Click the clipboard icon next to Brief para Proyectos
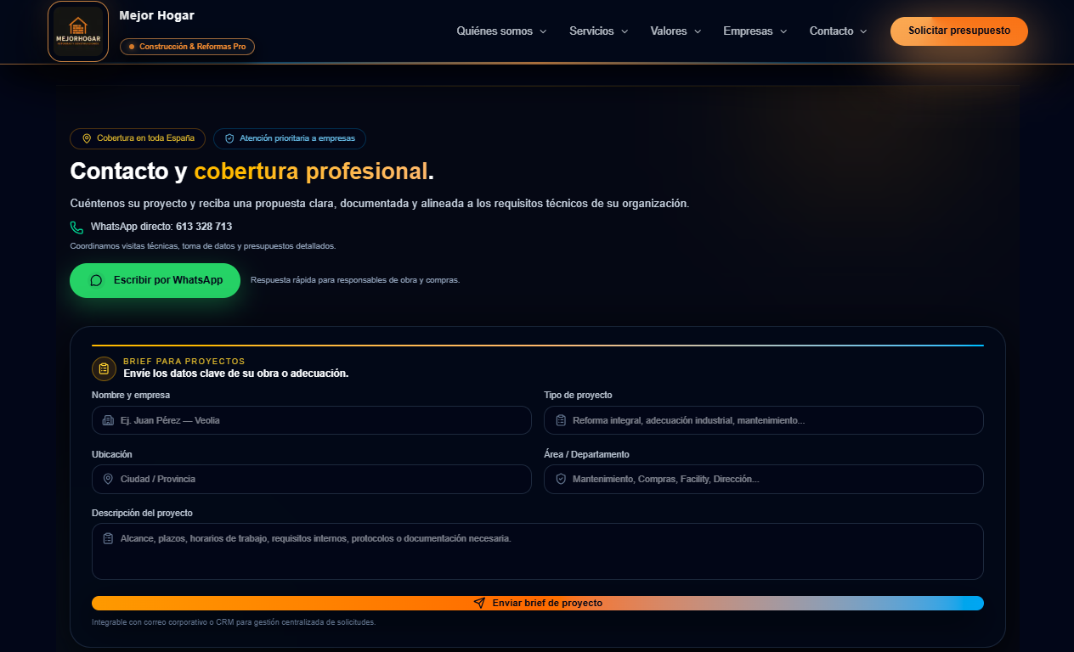The height and width of the screenshot is (652, 1074). (104, 368)
